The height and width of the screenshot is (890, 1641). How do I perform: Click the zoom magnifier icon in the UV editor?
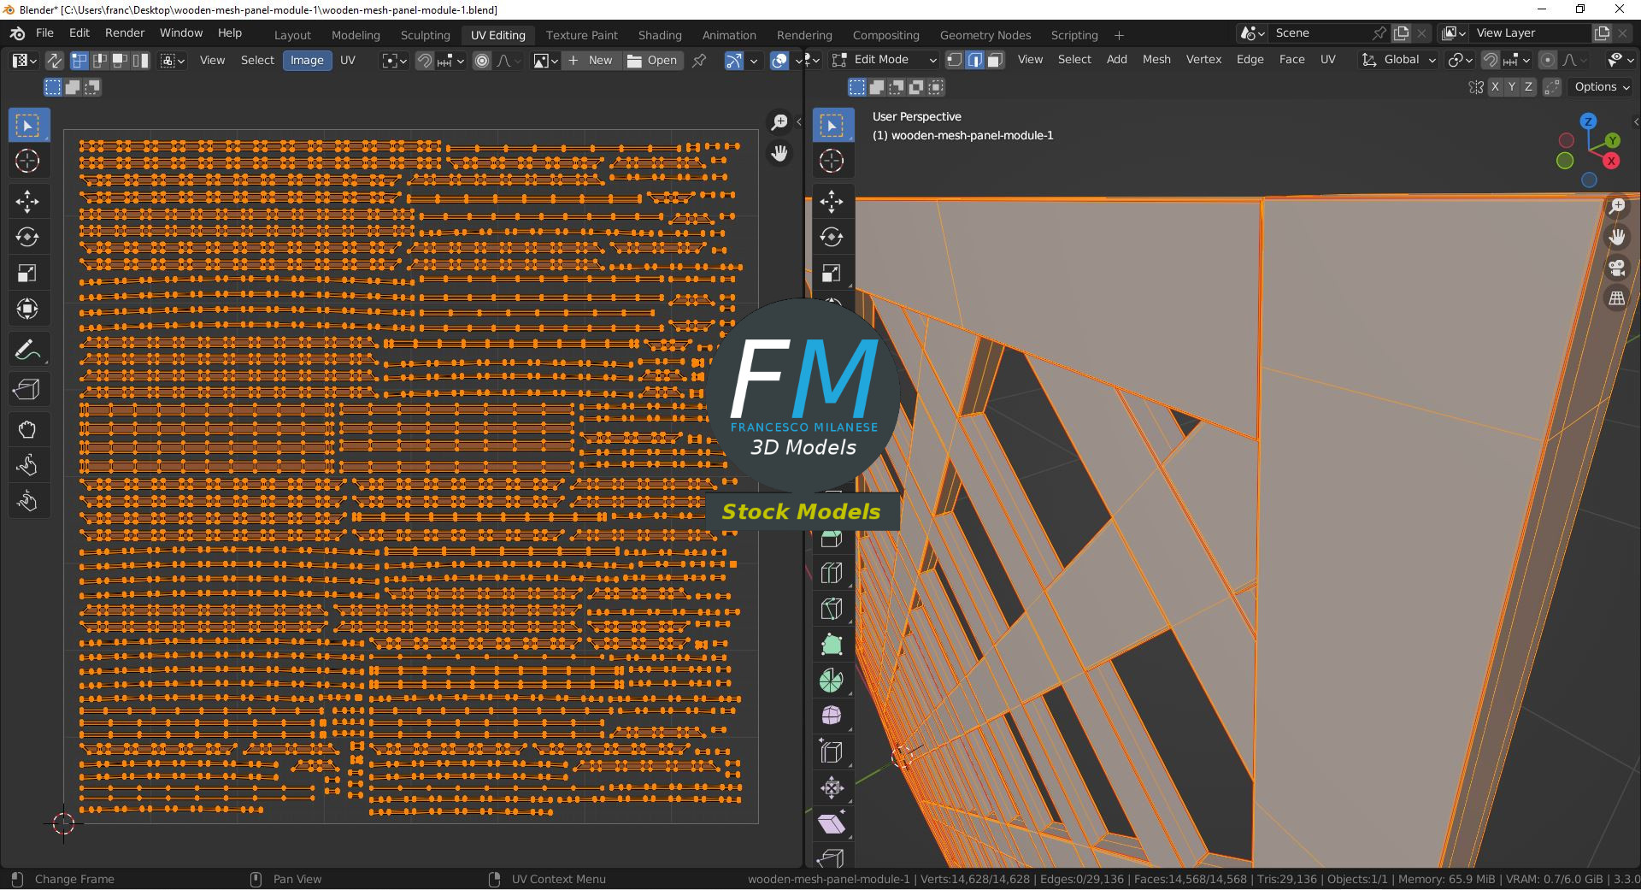(x=779, y=121)
